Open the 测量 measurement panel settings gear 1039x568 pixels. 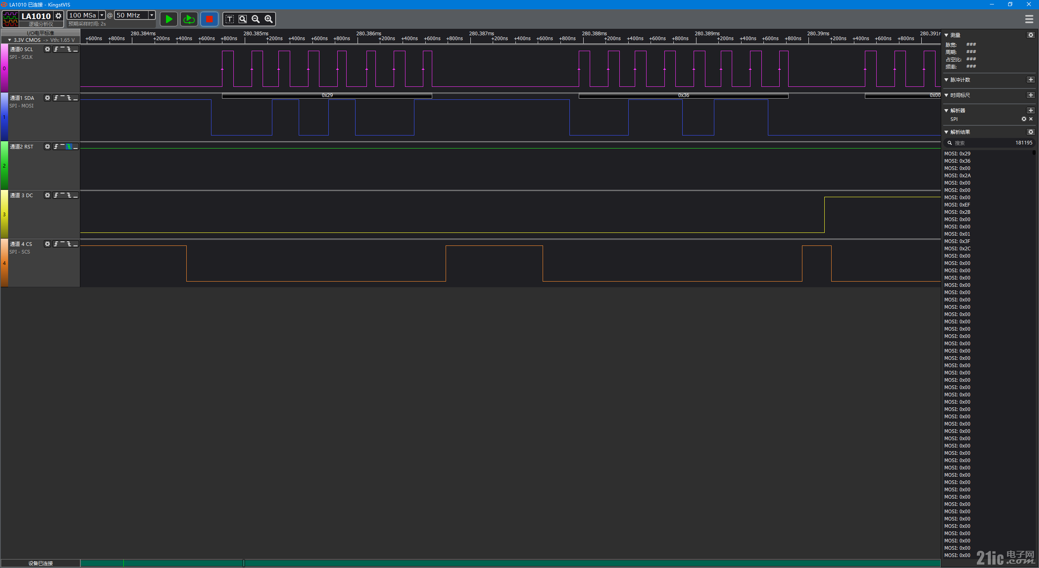pyautogui.click(x=1031, y=35)
